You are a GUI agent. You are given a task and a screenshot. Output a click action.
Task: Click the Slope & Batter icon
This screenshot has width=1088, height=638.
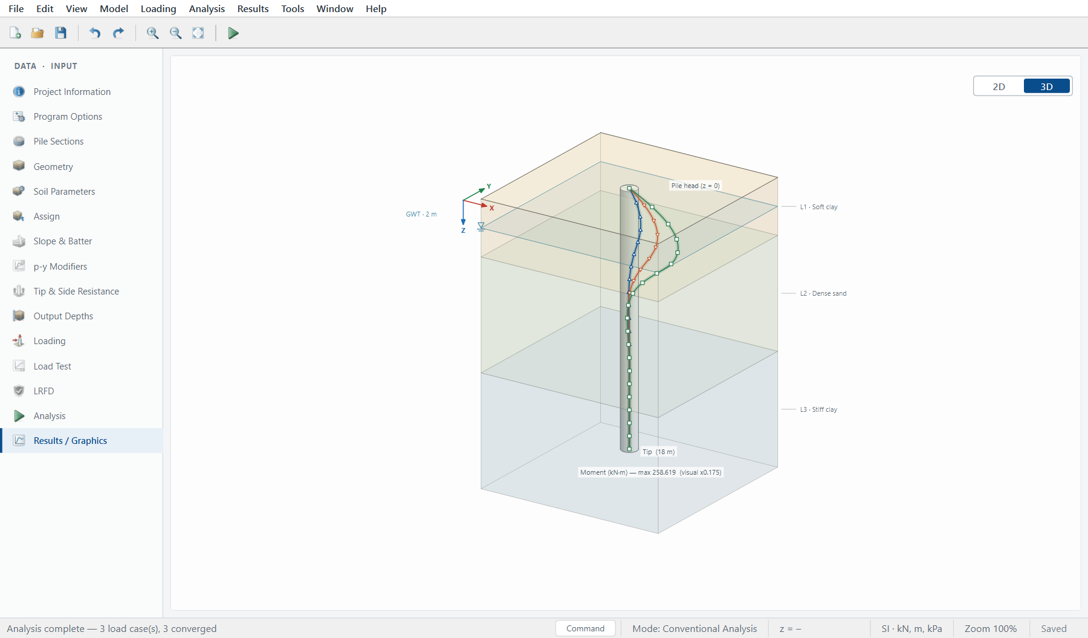pos(19,241)
